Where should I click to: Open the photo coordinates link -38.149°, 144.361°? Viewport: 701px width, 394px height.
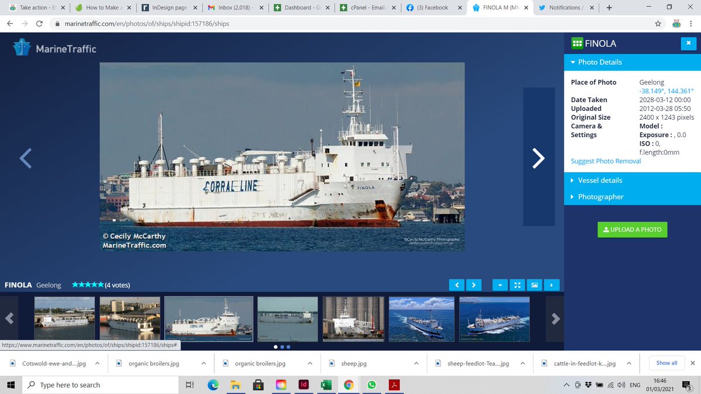click(667, 91)
